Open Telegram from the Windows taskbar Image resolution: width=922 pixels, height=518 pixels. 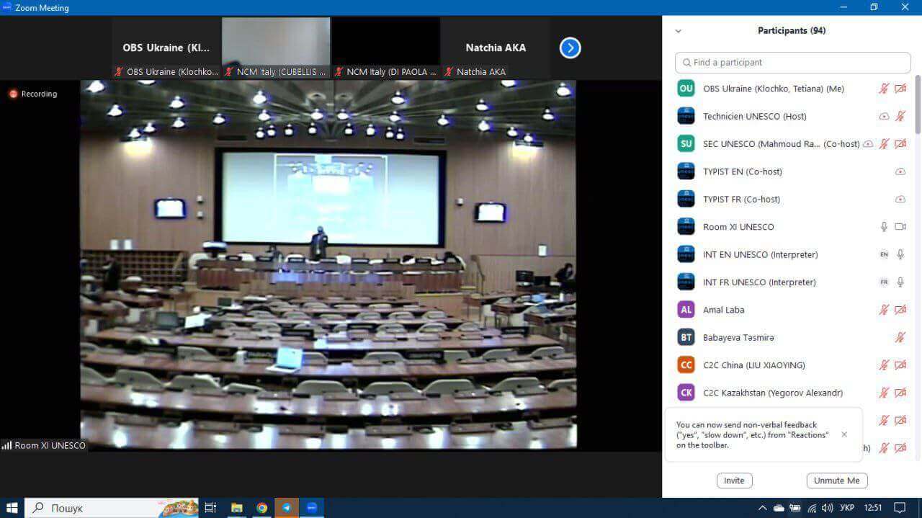[287, 508]
